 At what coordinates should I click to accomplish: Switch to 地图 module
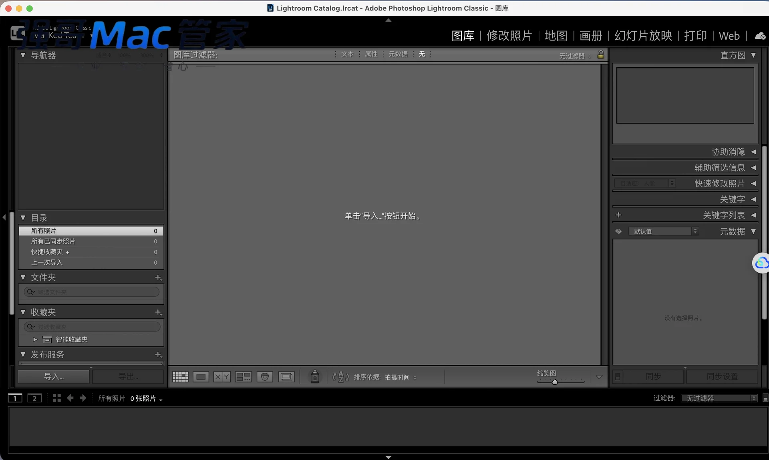pos(556,36)
